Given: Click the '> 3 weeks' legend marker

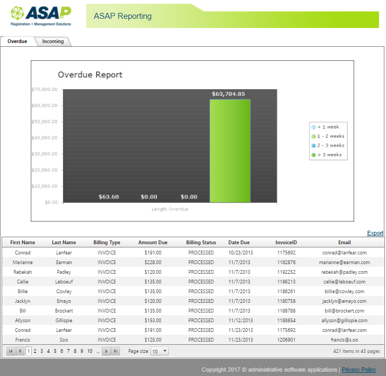Looking at the screenshot, I should 313,155.
